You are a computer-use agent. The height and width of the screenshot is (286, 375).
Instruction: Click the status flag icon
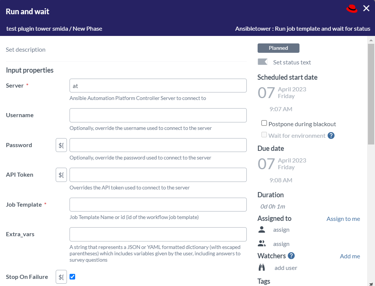(262, 62)
